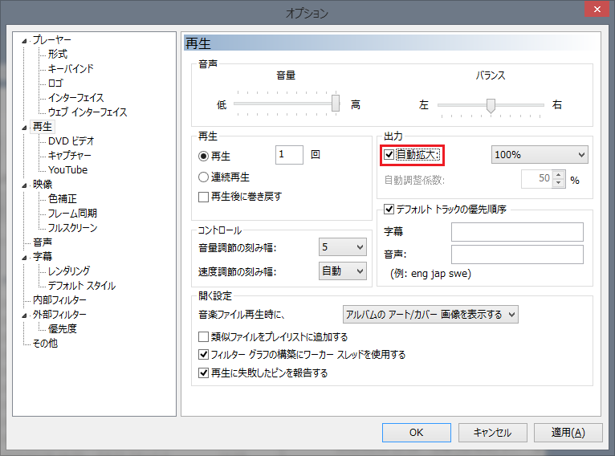Click the 音量 volume slider thumb
The width and height of the screenshot is (615, 456).
(x=336, y=103)
